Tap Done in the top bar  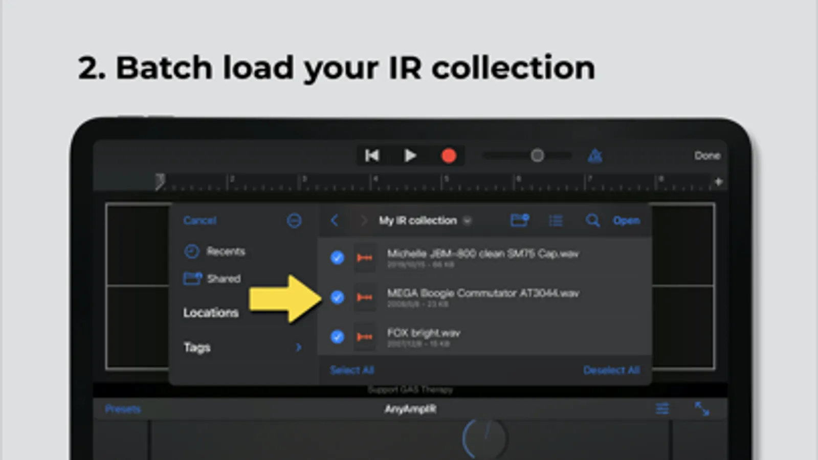(x=707, y=155)
